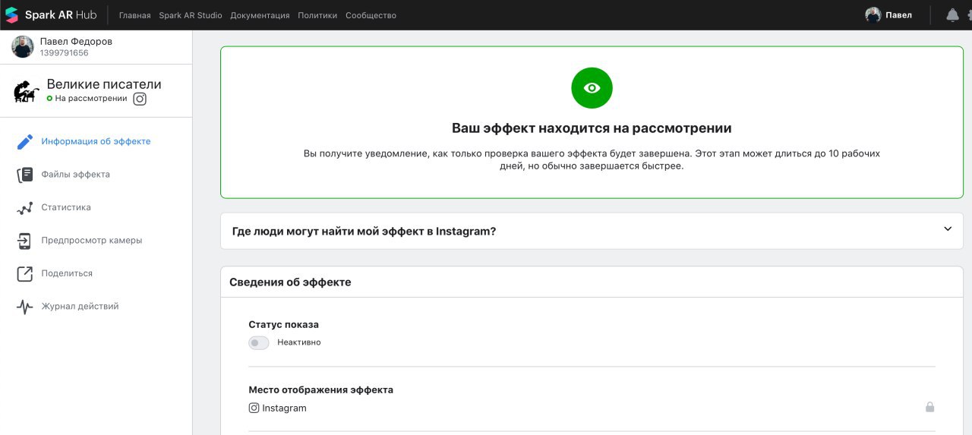
Task: Click Instagram icon next to На рассмотрении
Action: tap(140, 99)
